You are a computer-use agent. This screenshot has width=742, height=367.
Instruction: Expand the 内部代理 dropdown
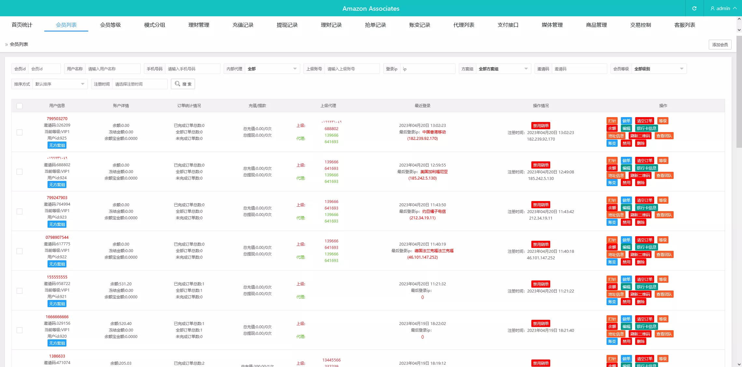[273, 69]
